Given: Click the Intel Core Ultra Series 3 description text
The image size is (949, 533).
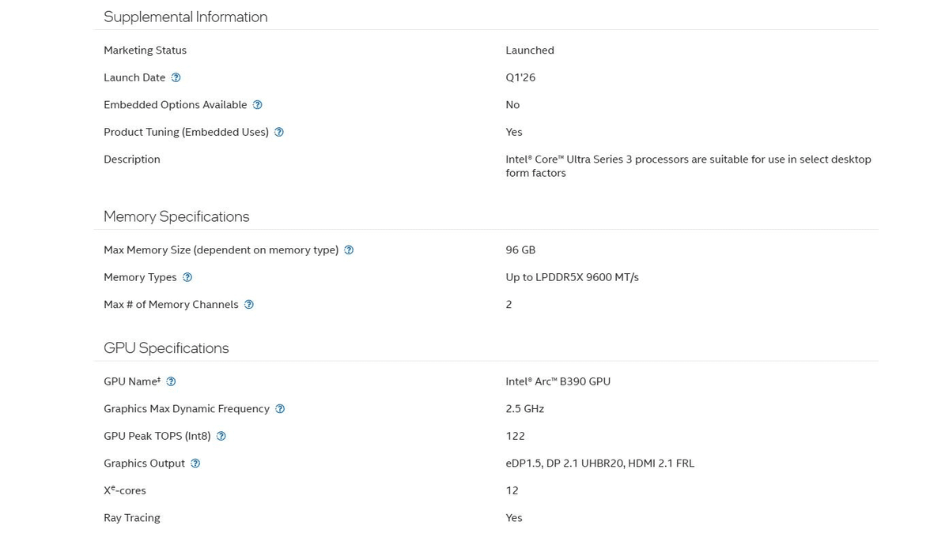Looking at the screenshot, I should 687,166.
